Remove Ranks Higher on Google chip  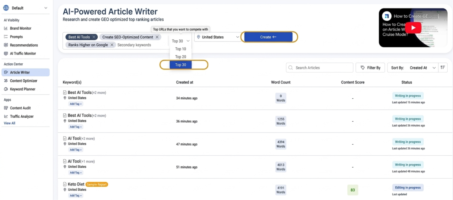(x=112, y=45)
